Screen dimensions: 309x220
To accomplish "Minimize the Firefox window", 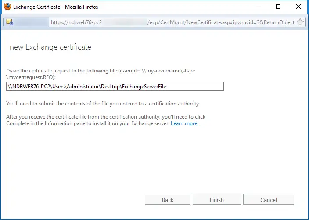I will coord(259,7).
